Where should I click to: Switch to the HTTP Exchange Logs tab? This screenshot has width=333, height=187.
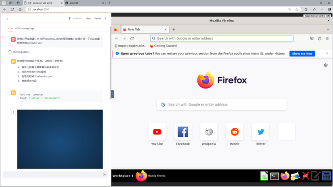(x=25, y=29)
